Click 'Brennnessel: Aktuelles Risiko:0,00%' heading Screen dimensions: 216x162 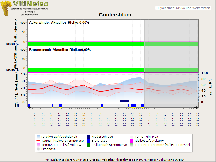pyautogui.click(x=60, y=50)
